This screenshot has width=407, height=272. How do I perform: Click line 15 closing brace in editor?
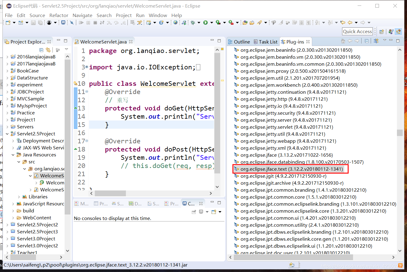tap(107, 125)
